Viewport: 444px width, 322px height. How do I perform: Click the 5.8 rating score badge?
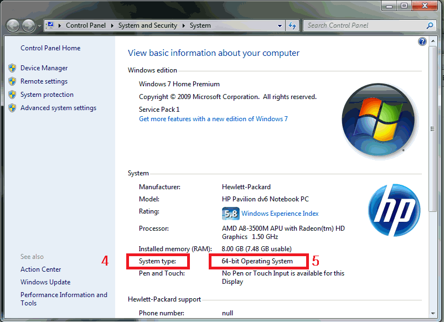point(230,214)
